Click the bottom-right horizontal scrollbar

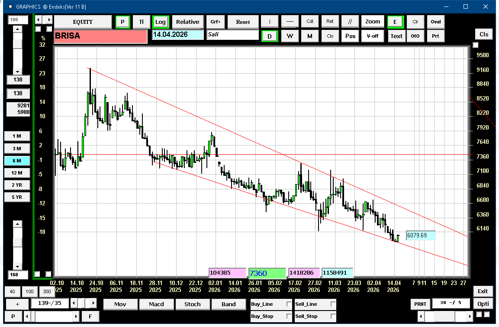445,317
